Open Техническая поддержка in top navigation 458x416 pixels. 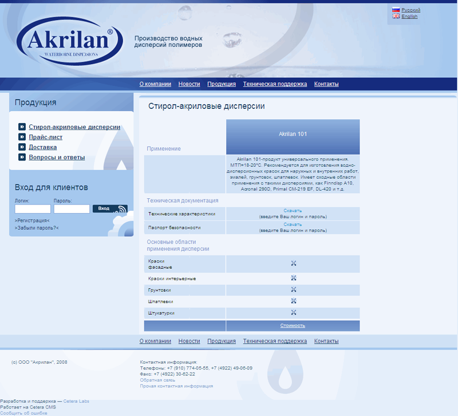pyautogui.click(x=275, y=84)
